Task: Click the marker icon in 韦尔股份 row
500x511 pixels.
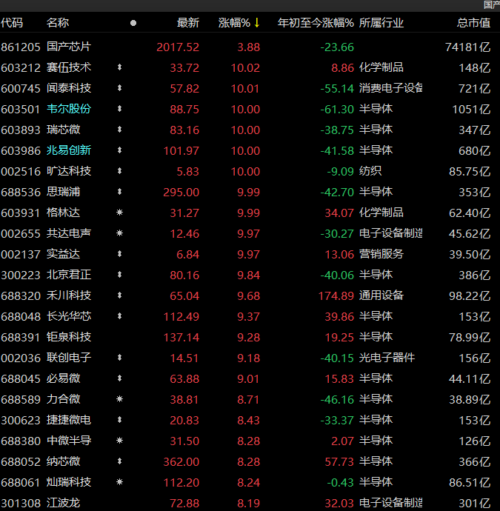Action: (x=119, y=109)
